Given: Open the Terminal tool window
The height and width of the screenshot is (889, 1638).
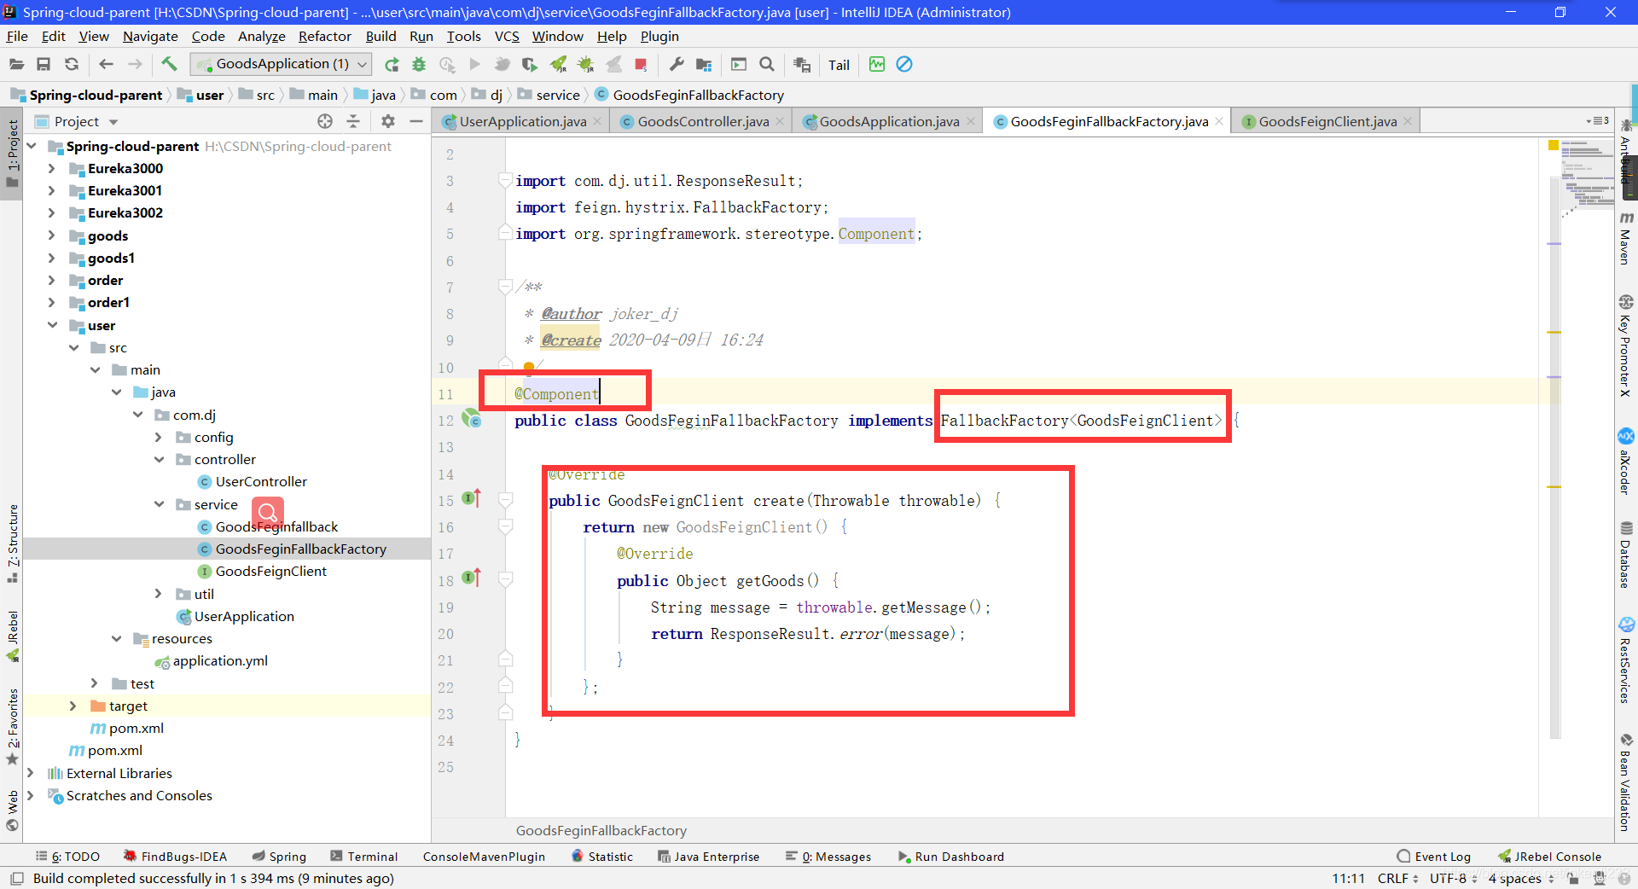Looking at the screenshot, I should [x=364, y=857].
